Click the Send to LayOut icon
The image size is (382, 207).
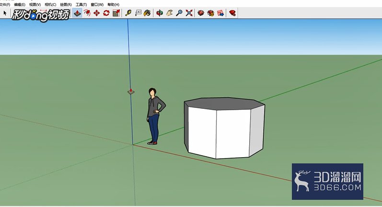(x=220, y=13)
